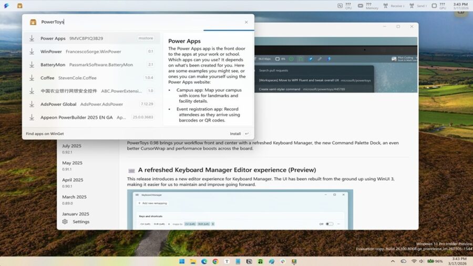Open File Explorer from the taskbar
Screen dimensions: 473x266
point(193,261)
